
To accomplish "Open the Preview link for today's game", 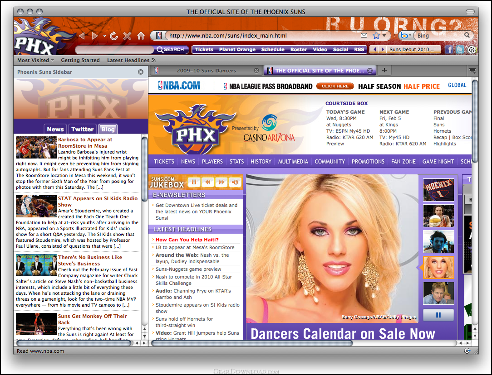I will click(335, 144).
